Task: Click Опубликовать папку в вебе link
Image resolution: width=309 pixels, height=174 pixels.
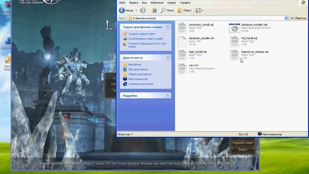Action: click(146, 39)
